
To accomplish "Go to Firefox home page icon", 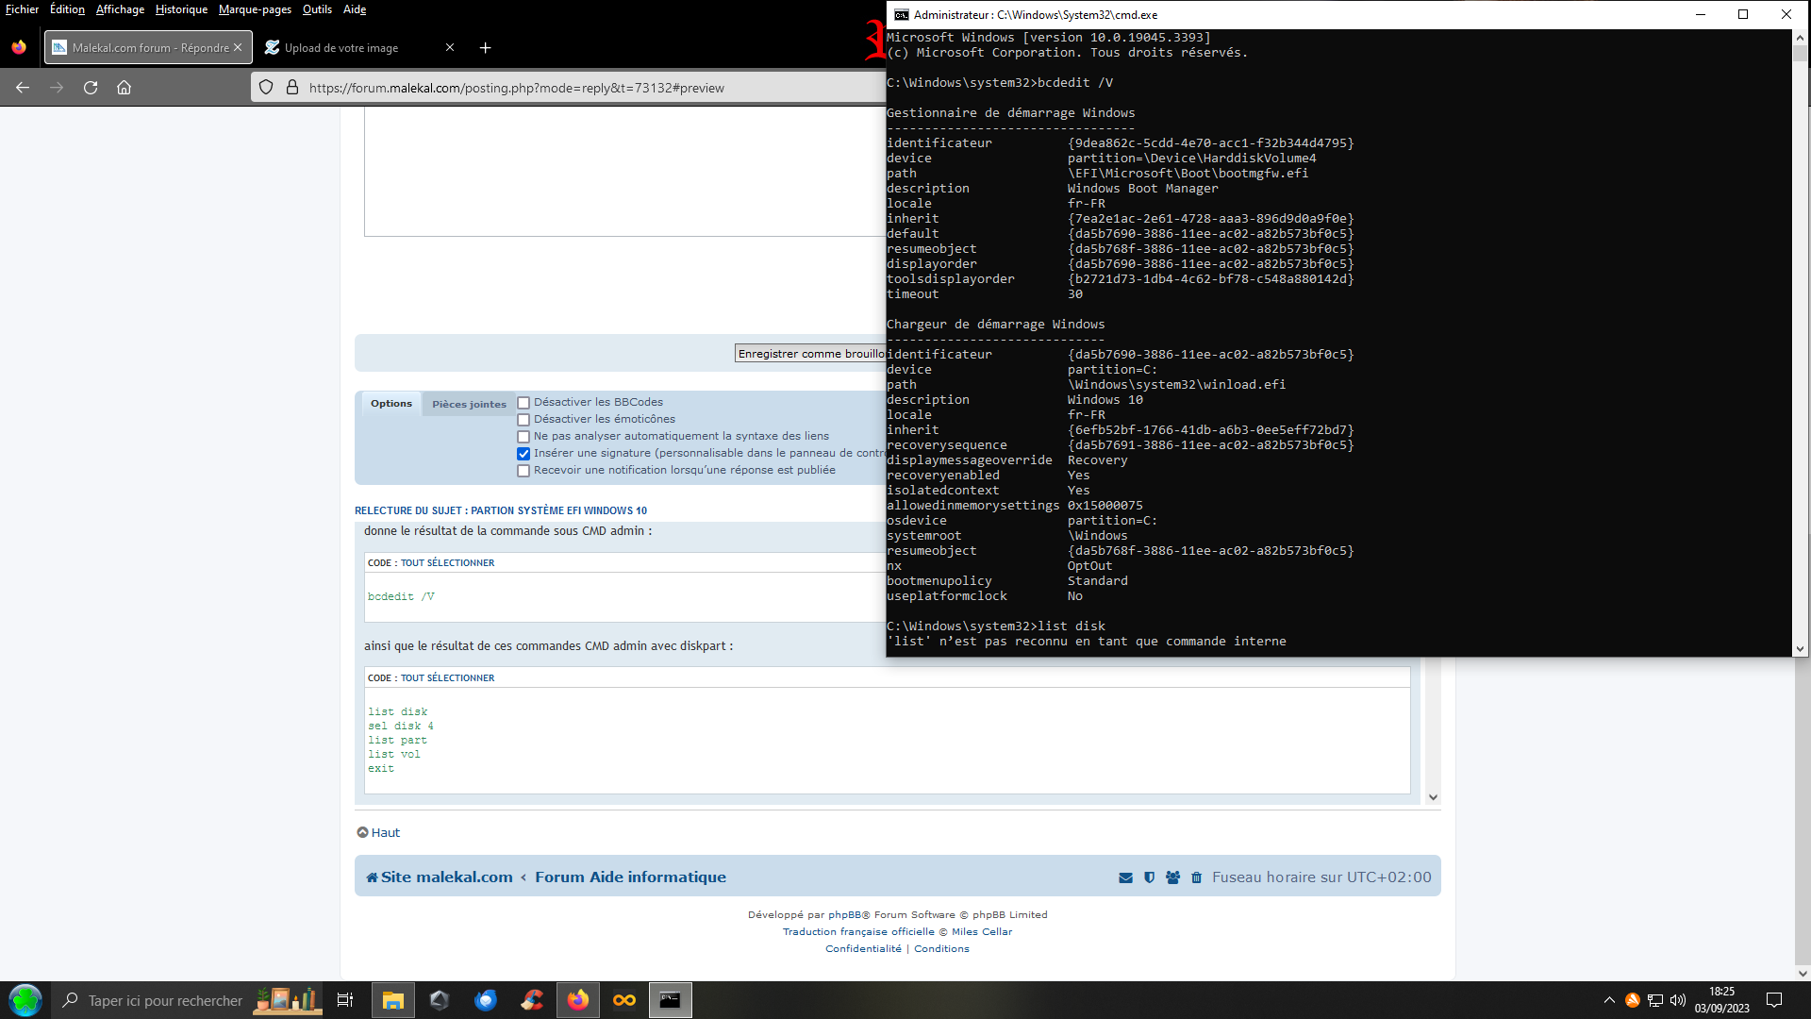I will (x=124, y=88).
